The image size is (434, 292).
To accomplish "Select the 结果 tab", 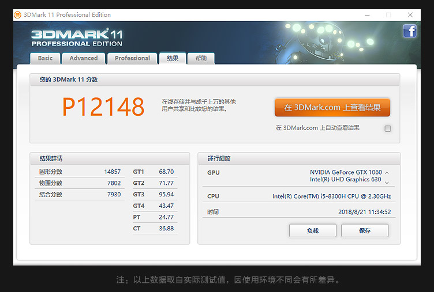I will [173, 58].
